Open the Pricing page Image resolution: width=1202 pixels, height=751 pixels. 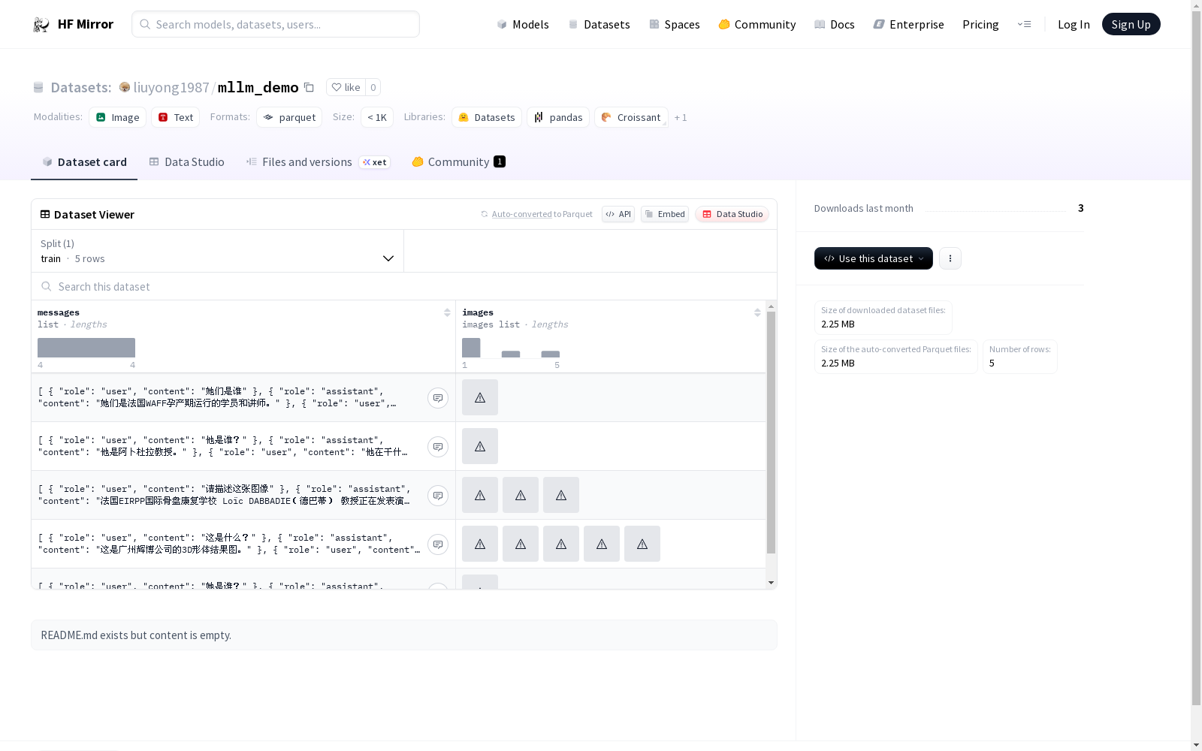pyautogui.click(x=980, y=24)
